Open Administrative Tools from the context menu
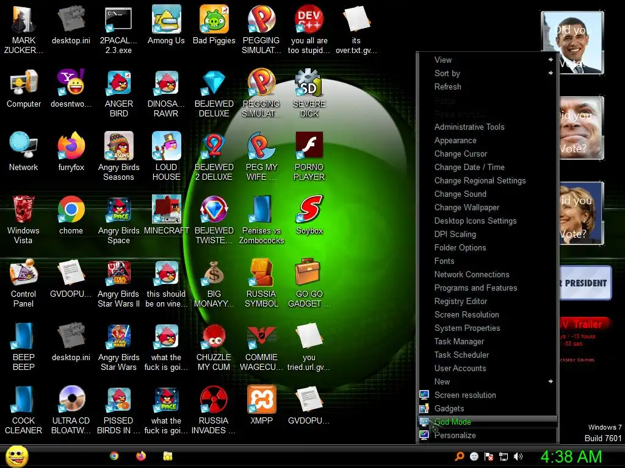The height and width of the screenshot is (468, 625). click(x=488, y=127)
